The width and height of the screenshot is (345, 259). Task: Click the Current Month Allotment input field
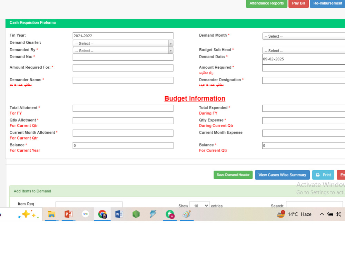123,133
